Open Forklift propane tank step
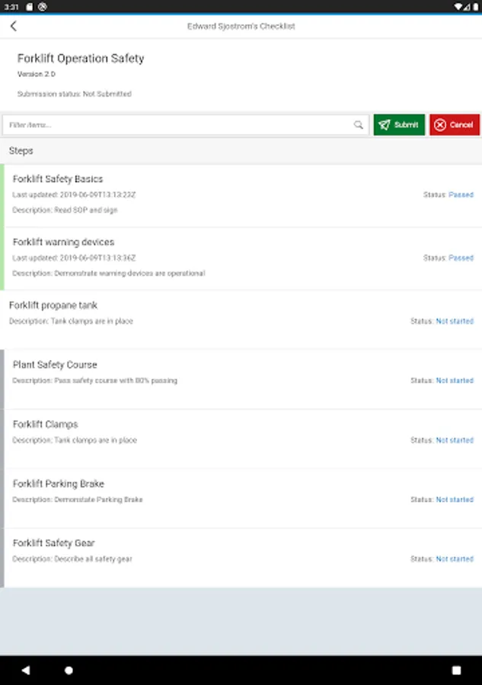This screenshot has height=685, width=482. pos(53,306)
